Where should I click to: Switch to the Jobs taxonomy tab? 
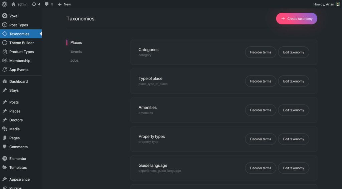pyautogui.click(x=74, y=60)
